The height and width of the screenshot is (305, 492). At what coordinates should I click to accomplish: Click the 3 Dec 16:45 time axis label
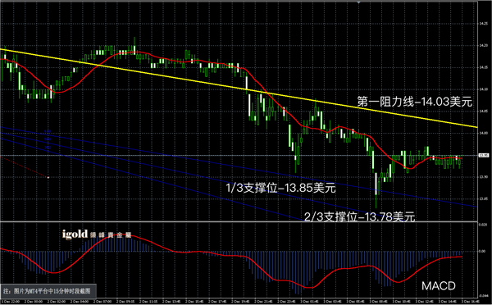click(471, 302)
